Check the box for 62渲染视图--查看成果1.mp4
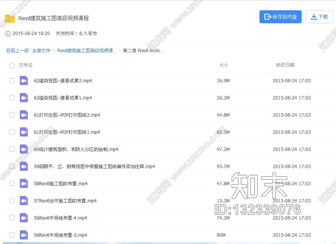This screenshot has width=336, height=244. 12,98
